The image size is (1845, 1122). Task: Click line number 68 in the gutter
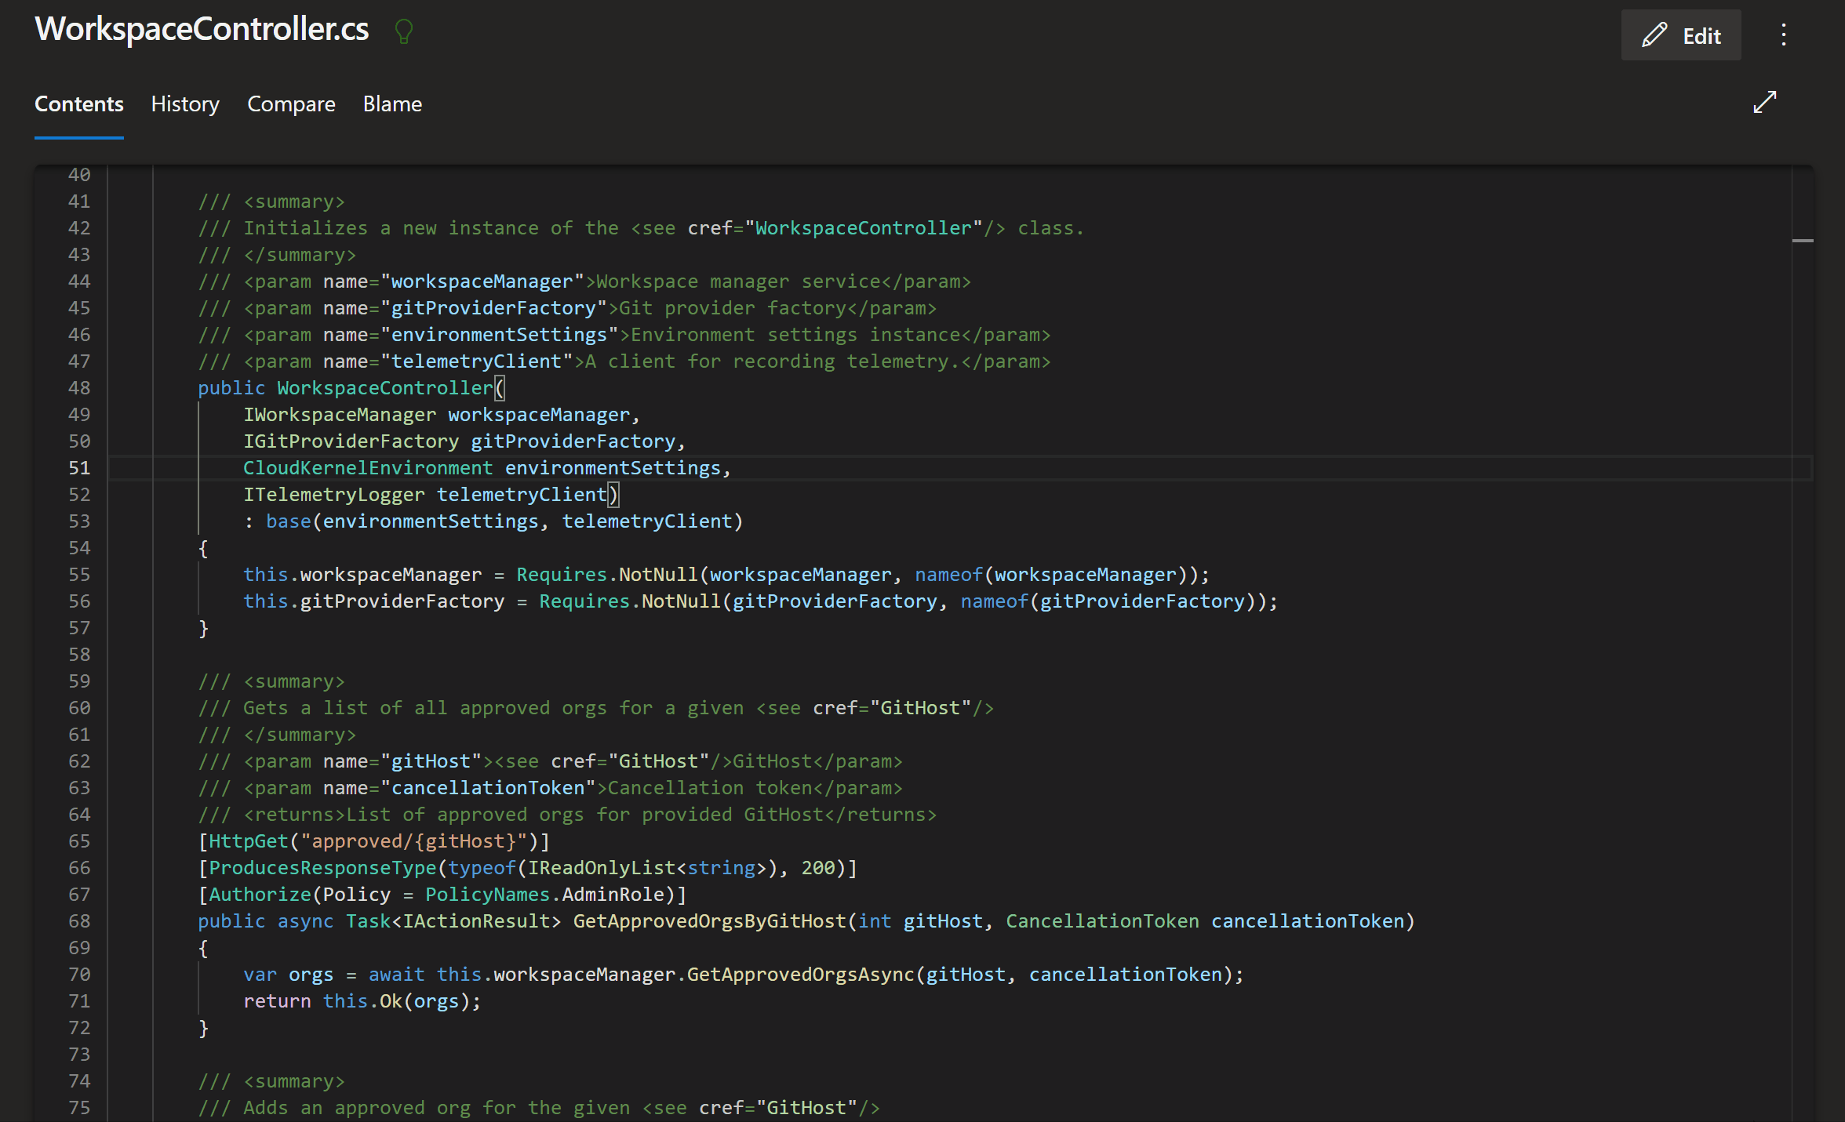79,921
